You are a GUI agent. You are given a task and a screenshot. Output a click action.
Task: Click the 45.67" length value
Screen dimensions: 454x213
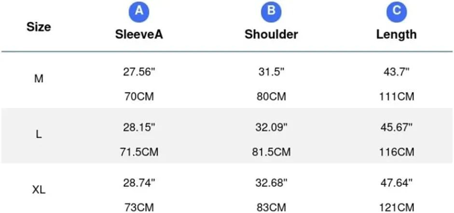tap(397, 127)
